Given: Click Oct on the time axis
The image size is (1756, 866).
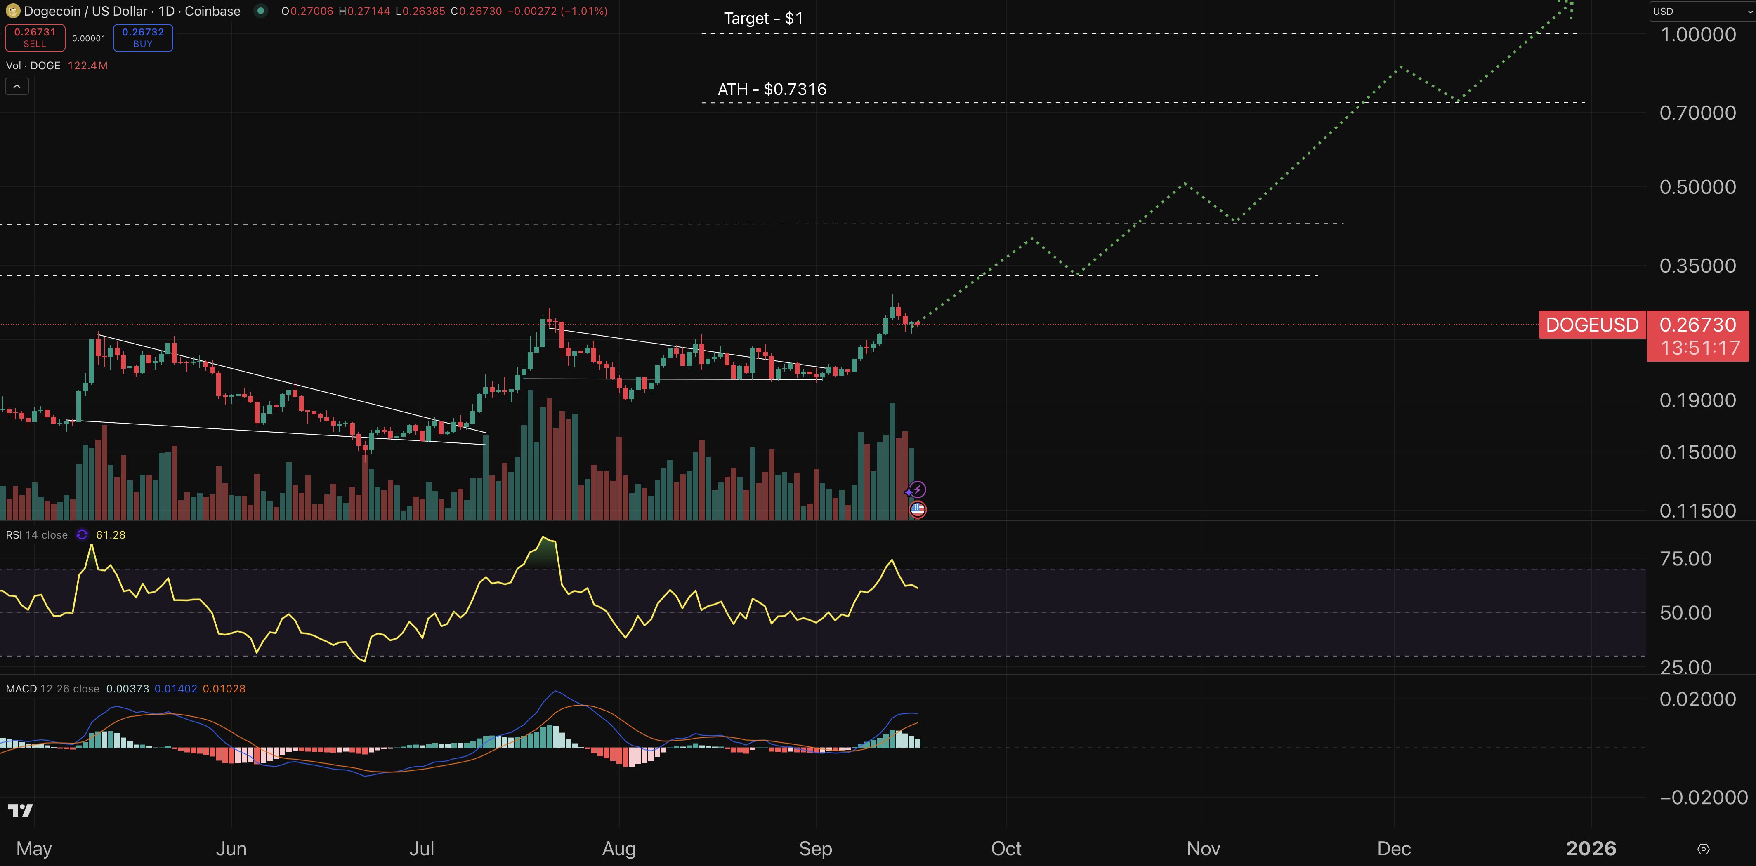Looking at the screenshot, I should pyautogui.click(x=1006, y=849).
